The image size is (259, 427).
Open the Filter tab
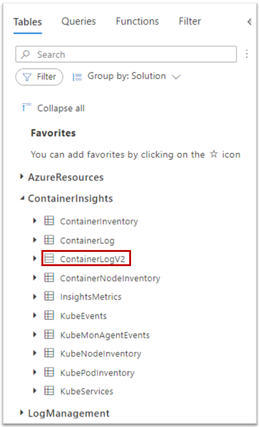pos(190,21)
